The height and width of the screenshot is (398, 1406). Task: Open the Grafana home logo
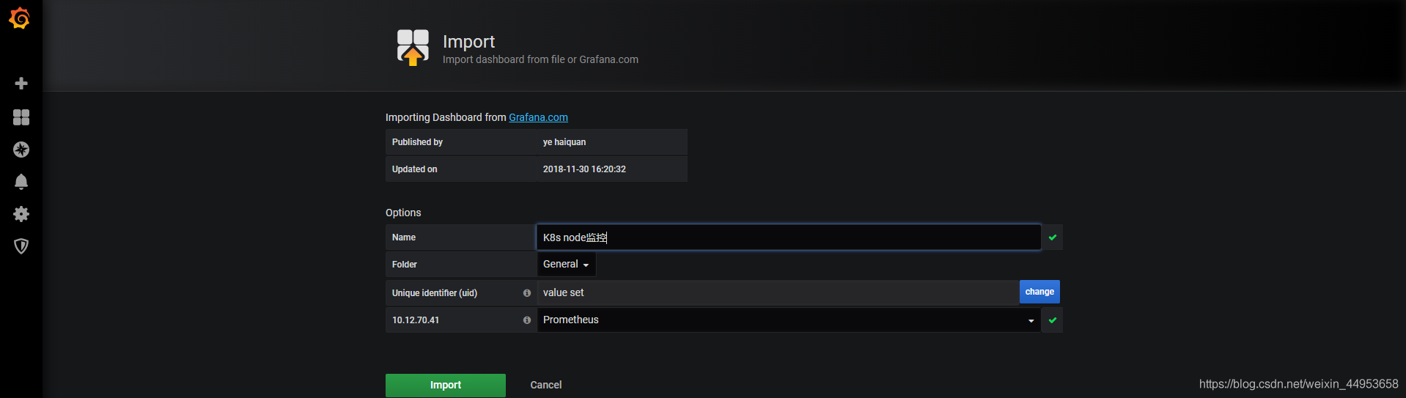point(20,18)
